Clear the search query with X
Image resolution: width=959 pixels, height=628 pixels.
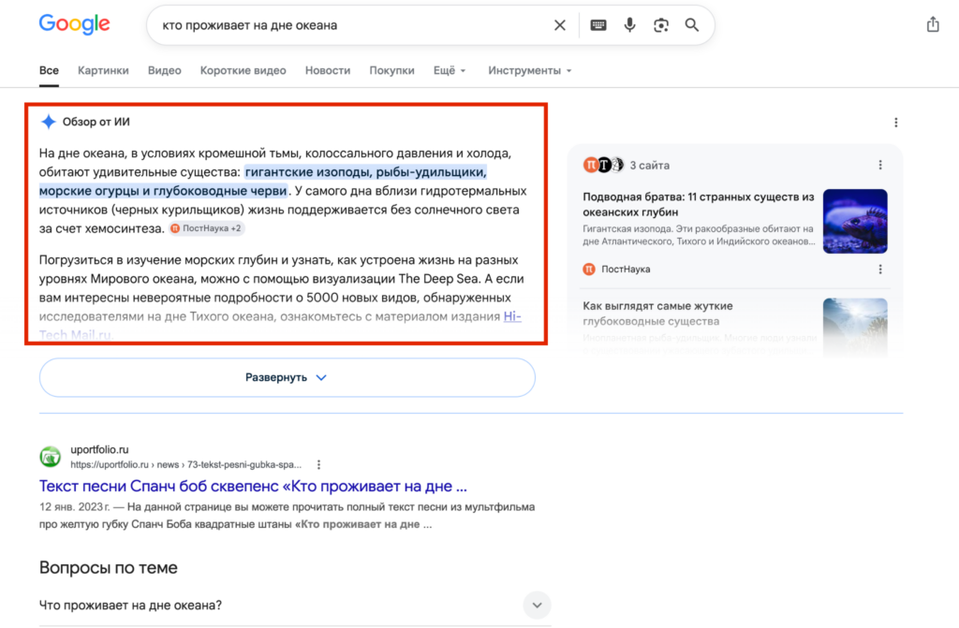tap(560, 25)
